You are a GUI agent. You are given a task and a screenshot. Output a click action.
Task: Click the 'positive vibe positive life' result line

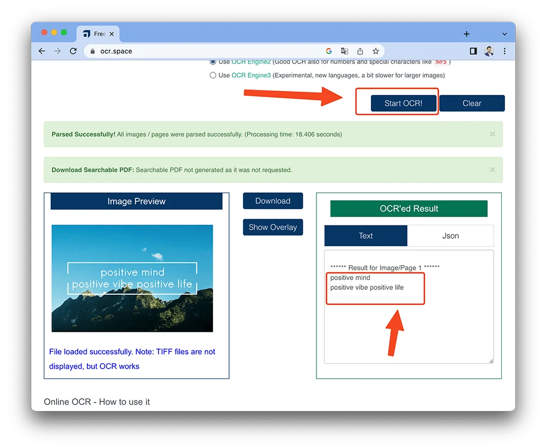pos(367,287)
